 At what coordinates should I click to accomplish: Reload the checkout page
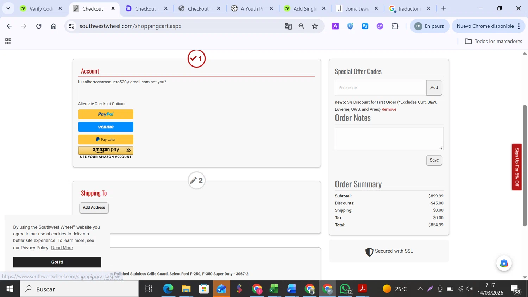(x=39, y=26)
